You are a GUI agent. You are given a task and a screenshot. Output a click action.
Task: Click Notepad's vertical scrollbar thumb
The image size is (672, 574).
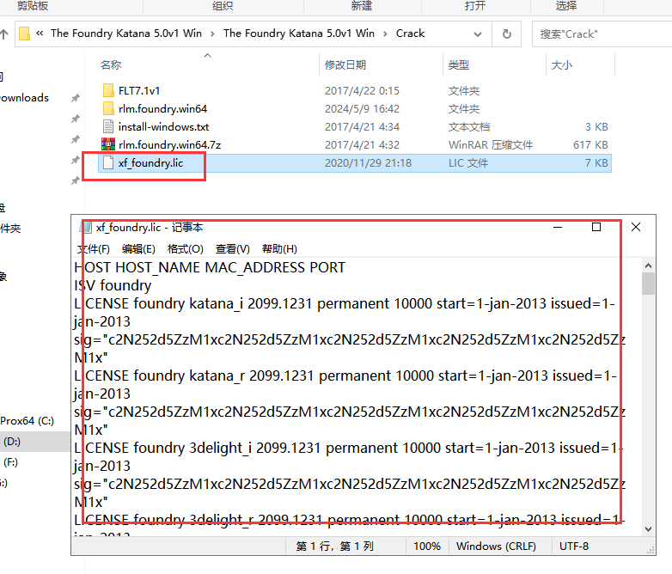coord(649,284)
